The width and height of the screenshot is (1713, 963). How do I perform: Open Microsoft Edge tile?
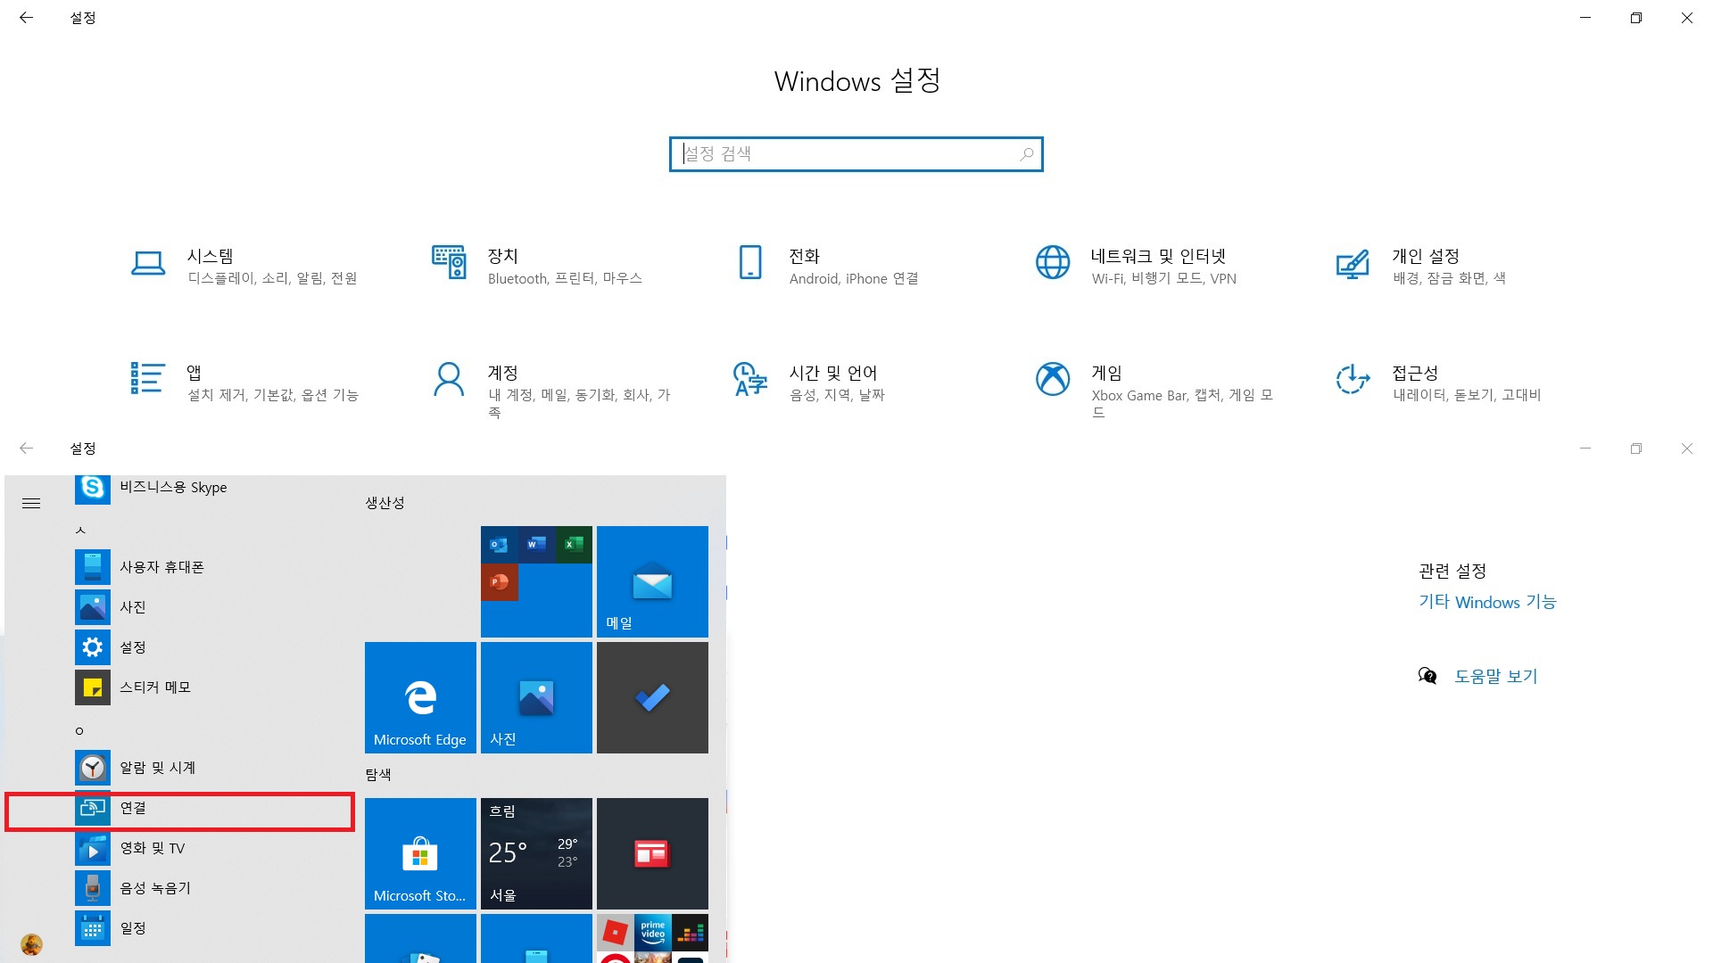[420, 698]
